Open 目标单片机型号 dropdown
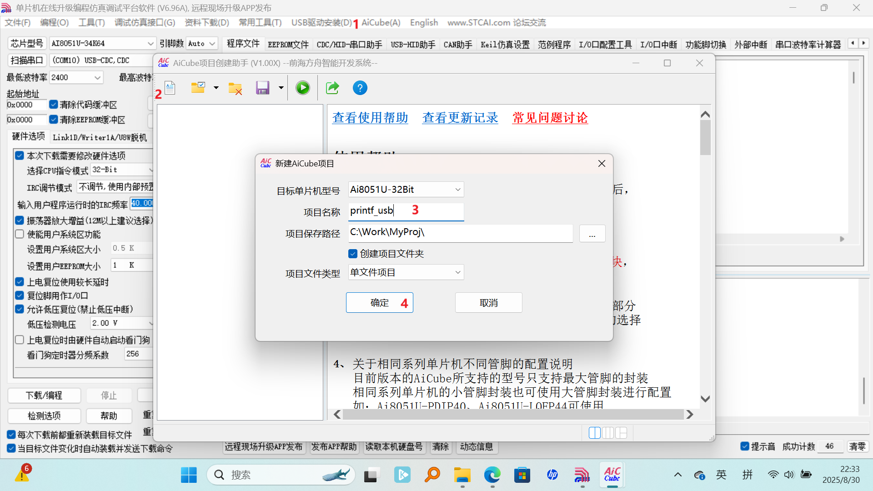This screenshot has width=873, height=491. tap(406, 190)
